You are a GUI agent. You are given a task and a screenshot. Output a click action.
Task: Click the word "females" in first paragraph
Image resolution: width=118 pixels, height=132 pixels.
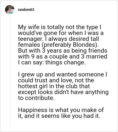point(29,45)
